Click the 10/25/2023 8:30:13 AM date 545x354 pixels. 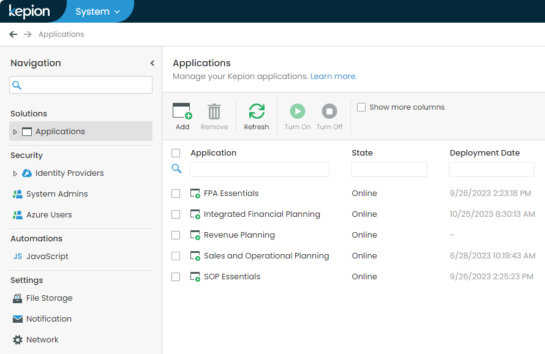click(492, 214)
